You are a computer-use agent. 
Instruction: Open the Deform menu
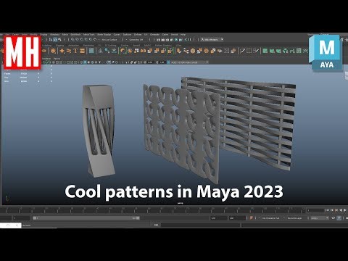point(138,35)
